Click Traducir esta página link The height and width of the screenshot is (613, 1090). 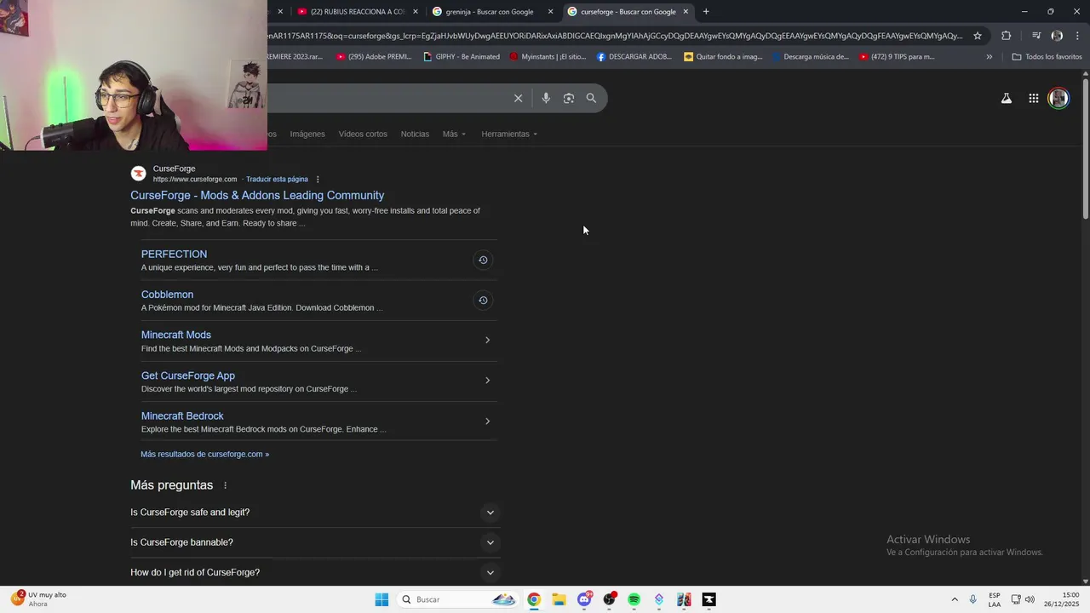277,180
